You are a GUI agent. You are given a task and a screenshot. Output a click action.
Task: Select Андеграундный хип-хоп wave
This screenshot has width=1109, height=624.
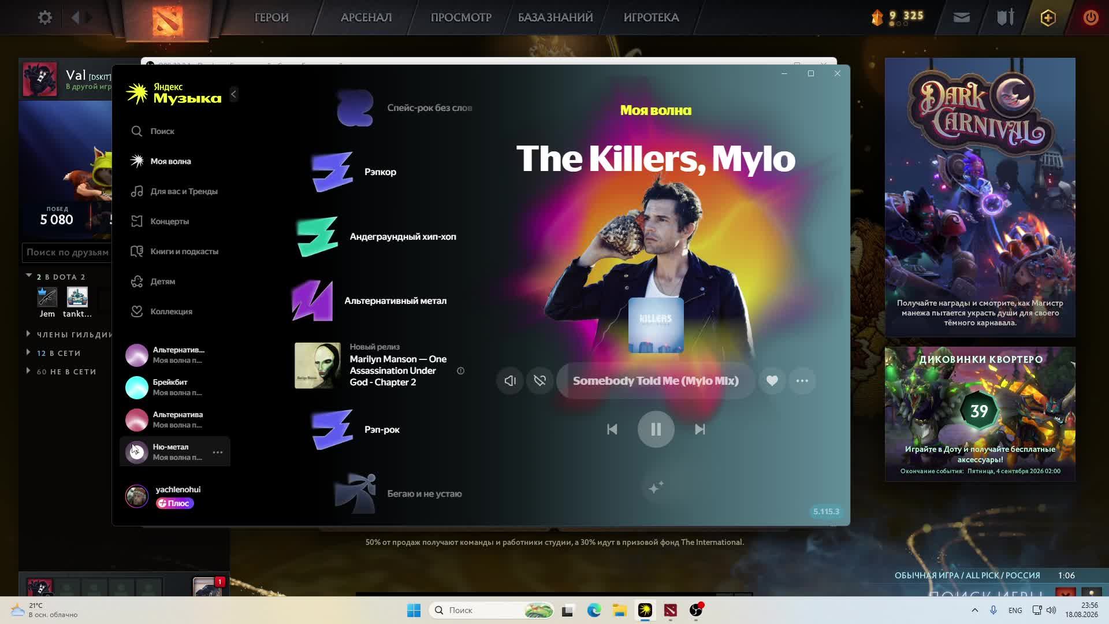tap(376, 236)
